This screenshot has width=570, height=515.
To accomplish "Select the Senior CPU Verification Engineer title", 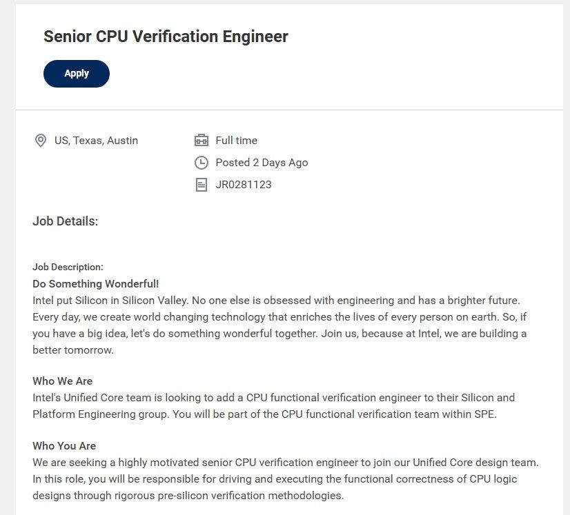I will [x=166, y=37].
